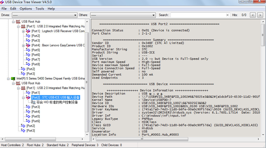
Task: Click the tree panel horizontal scrollbar thumb
Action: (30, 139)
